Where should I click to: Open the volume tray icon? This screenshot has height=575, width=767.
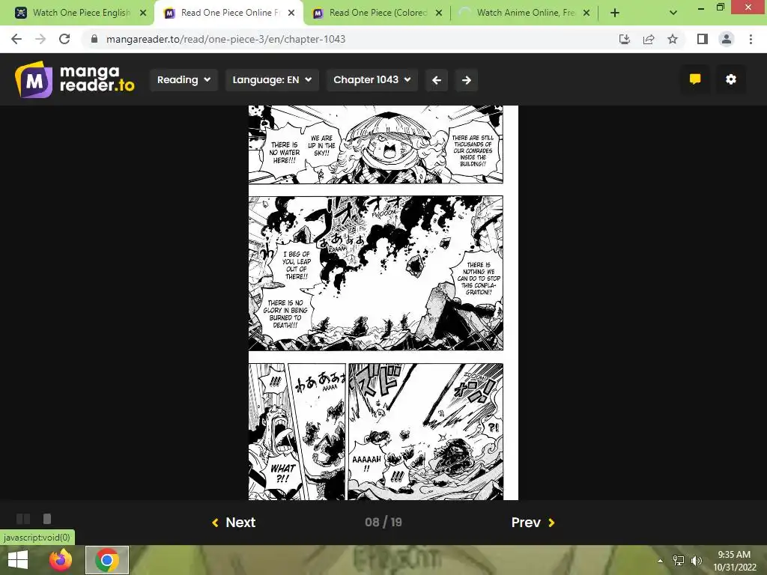(696, 561)
